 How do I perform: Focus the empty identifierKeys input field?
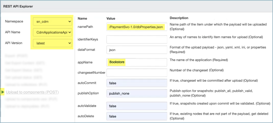click(x=137, y=39)
